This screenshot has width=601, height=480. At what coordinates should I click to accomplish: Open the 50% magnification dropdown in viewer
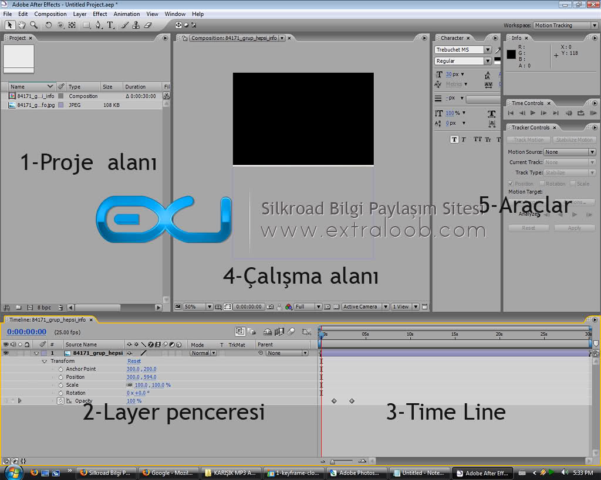click(198, 307)
